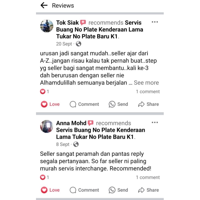Click the globe privacy icon beside 20 Sept
This screenshot has height=200, width=200.
click(x=78, y=44)
